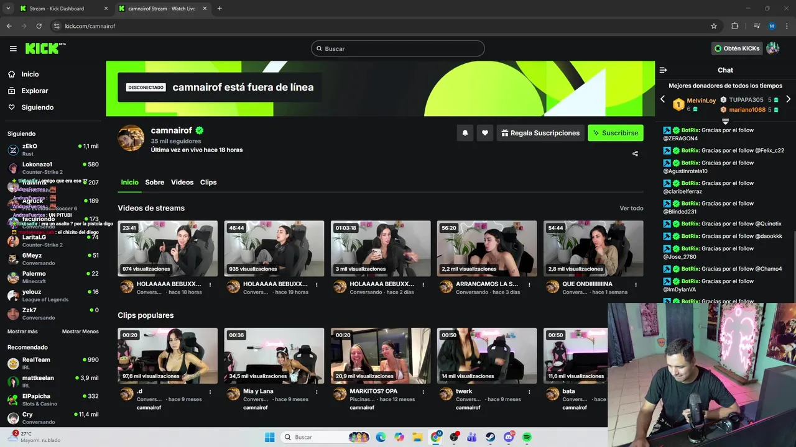Click the Buscar search field
796x447 pixels.
click(398, 48)
